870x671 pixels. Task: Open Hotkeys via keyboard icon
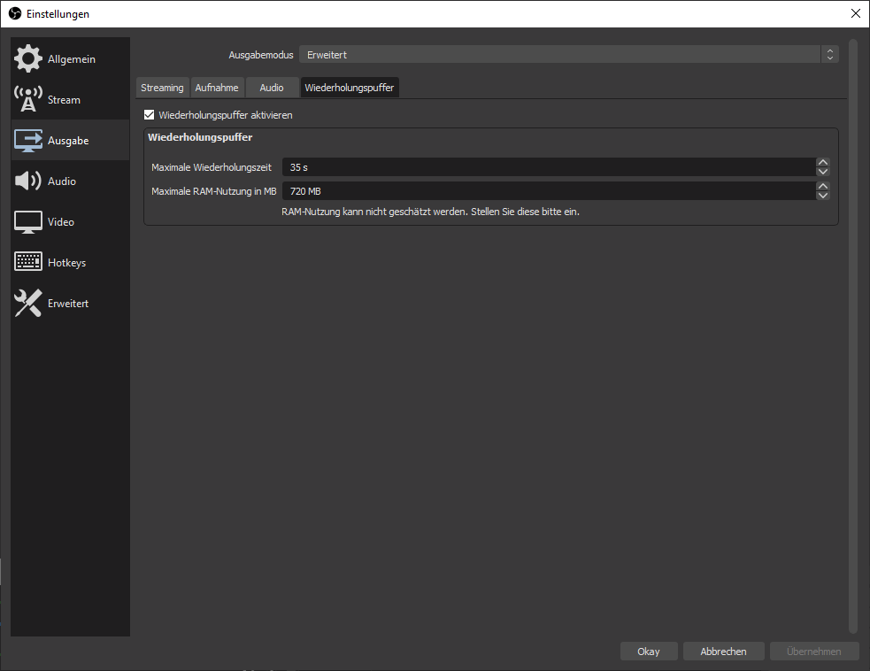(28, 262)
